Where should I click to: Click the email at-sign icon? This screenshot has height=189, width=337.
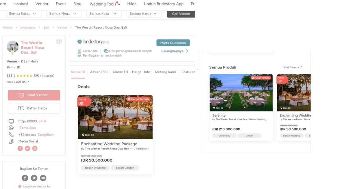pos(11,128)
